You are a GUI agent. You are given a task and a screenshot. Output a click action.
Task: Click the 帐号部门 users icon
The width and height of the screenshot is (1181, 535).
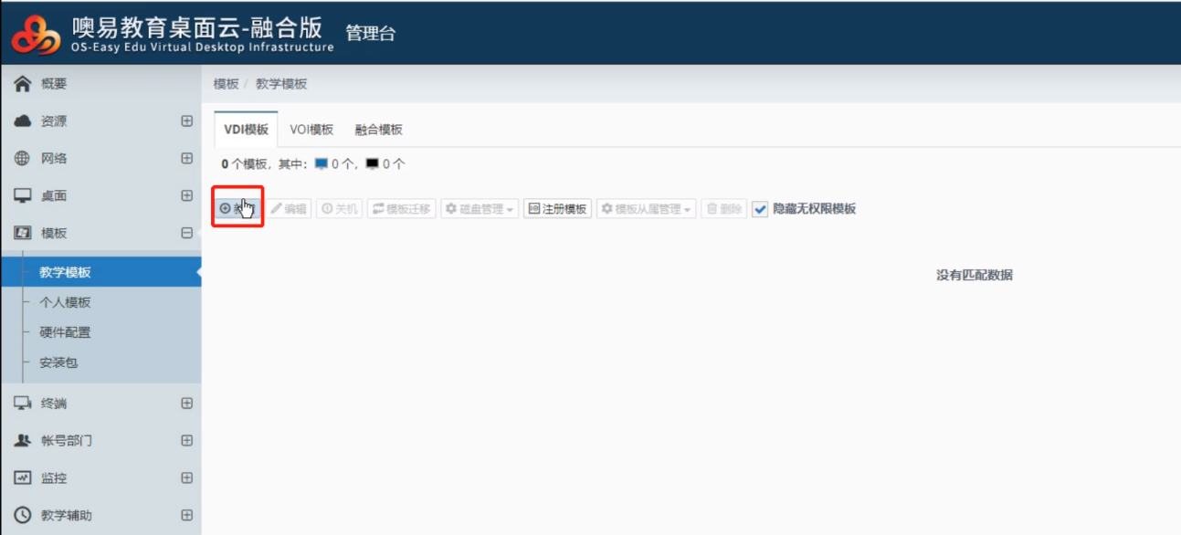pyautogui.click(x=23, y=441)
